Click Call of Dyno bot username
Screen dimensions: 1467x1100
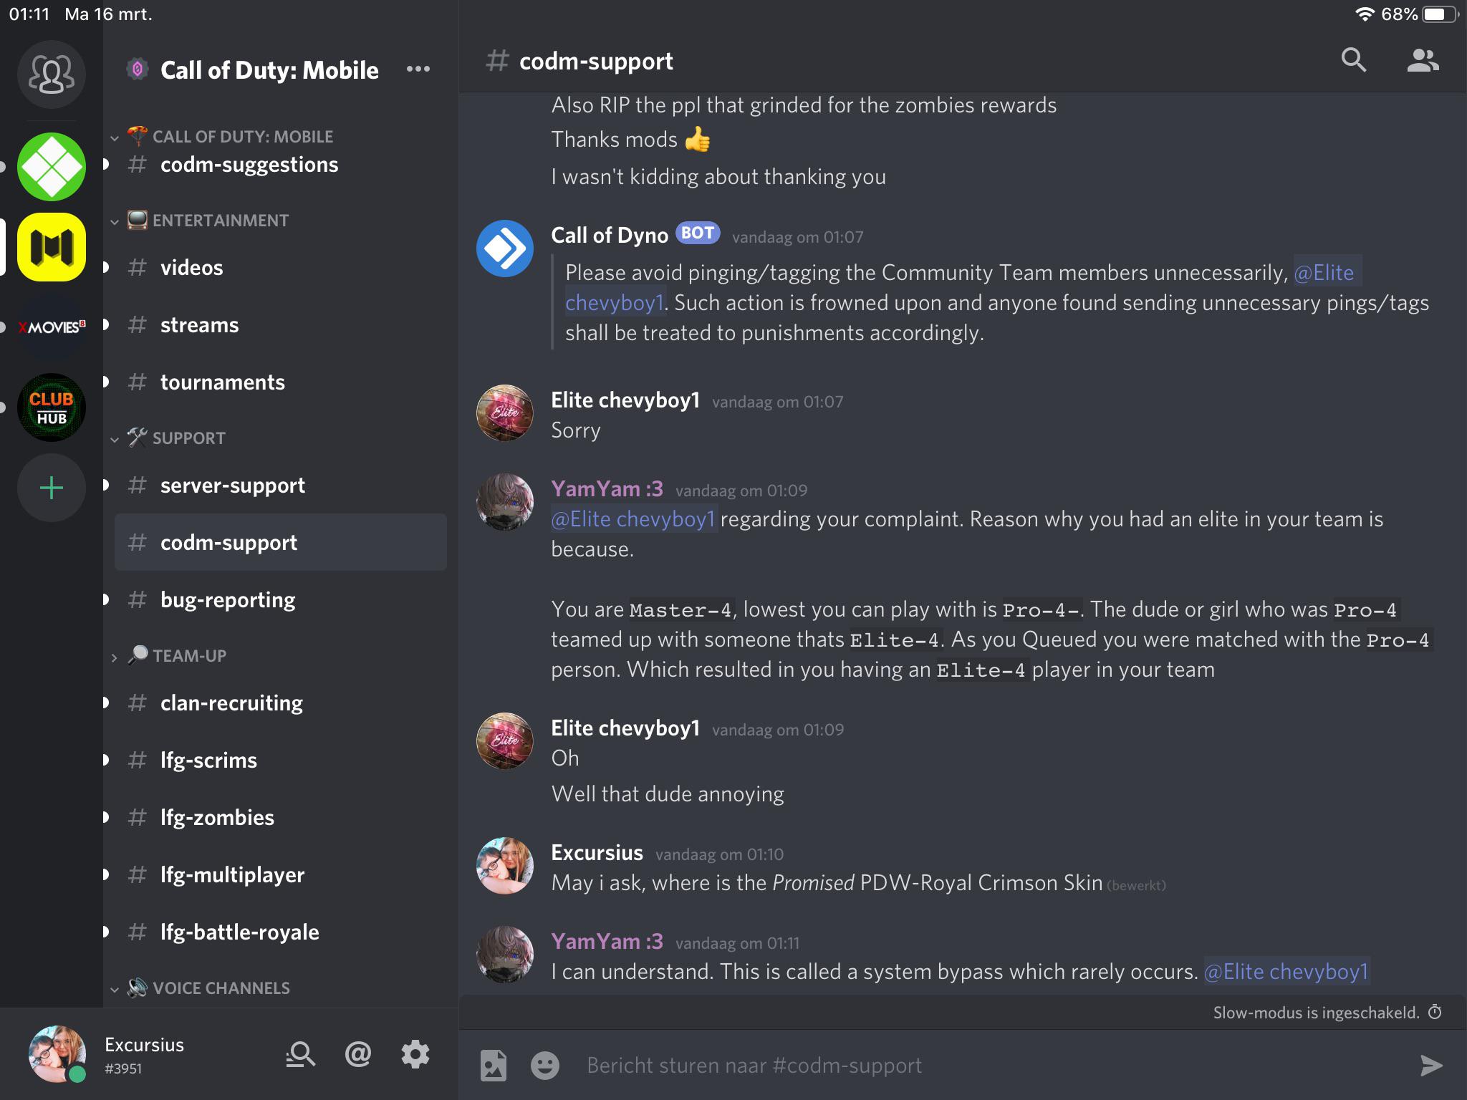coord(610,235)
